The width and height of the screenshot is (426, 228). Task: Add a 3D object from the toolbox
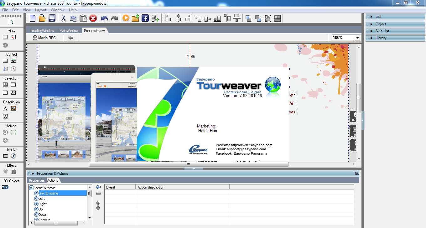5,187
